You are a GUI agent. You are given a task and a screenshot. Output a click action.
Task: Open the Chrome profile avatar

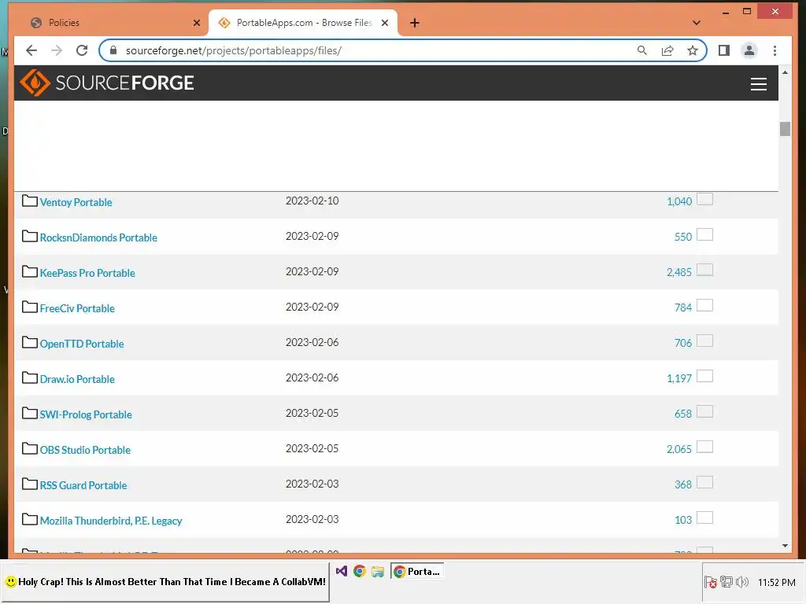(749, 50)
